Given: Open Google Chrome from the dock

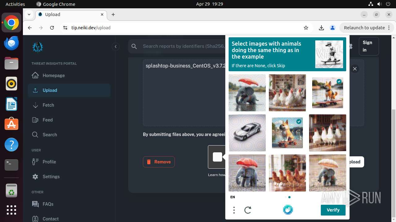Looking at the screenshot, I should [11, 23].
